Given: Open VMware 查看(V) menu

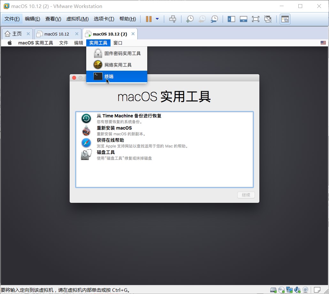Looking at the screenshot, I should [53, 19].
